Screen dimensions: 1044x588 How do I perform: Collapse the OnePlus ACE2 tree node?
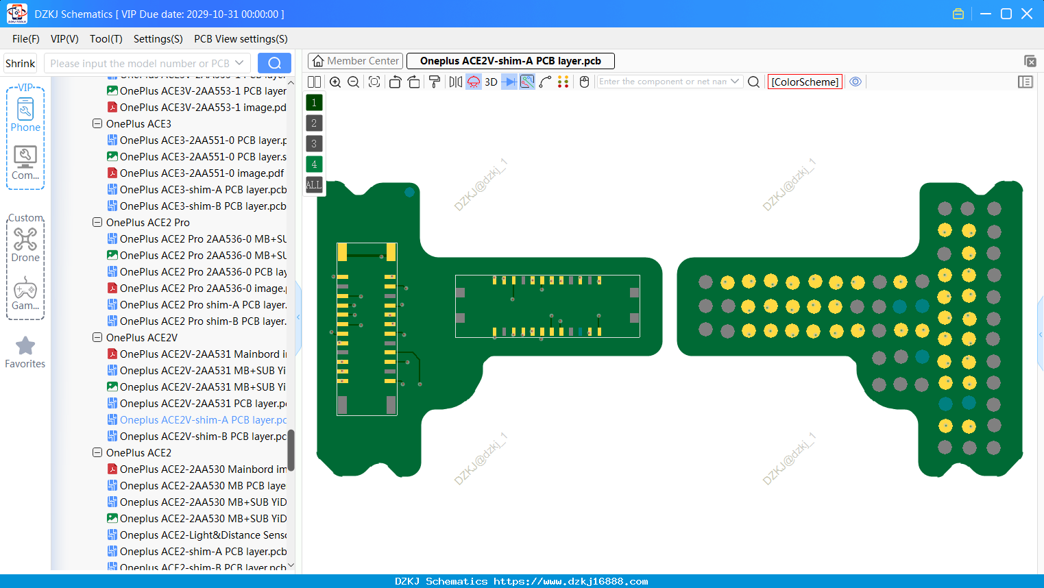coord(97,453)
